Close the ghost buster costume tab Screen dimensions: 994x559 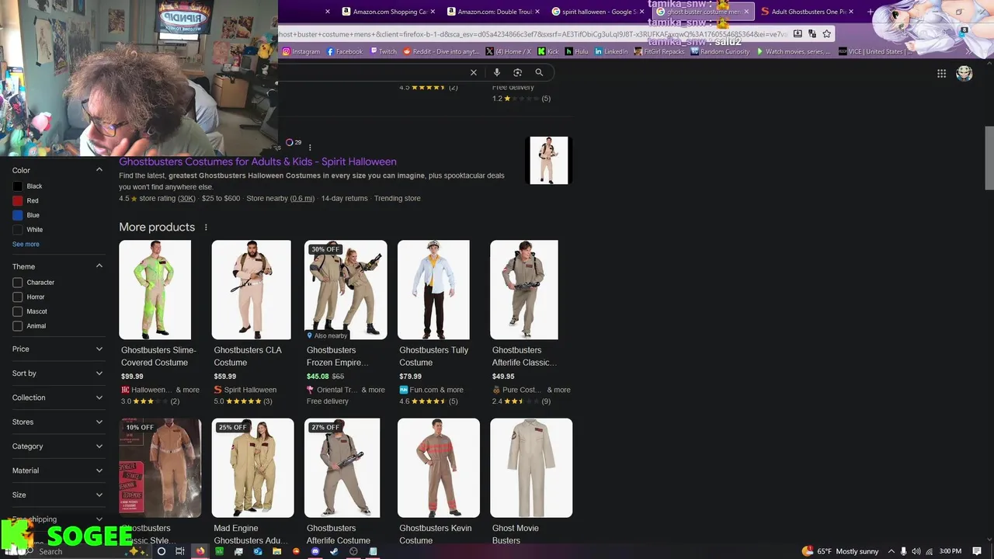(747, 12)
